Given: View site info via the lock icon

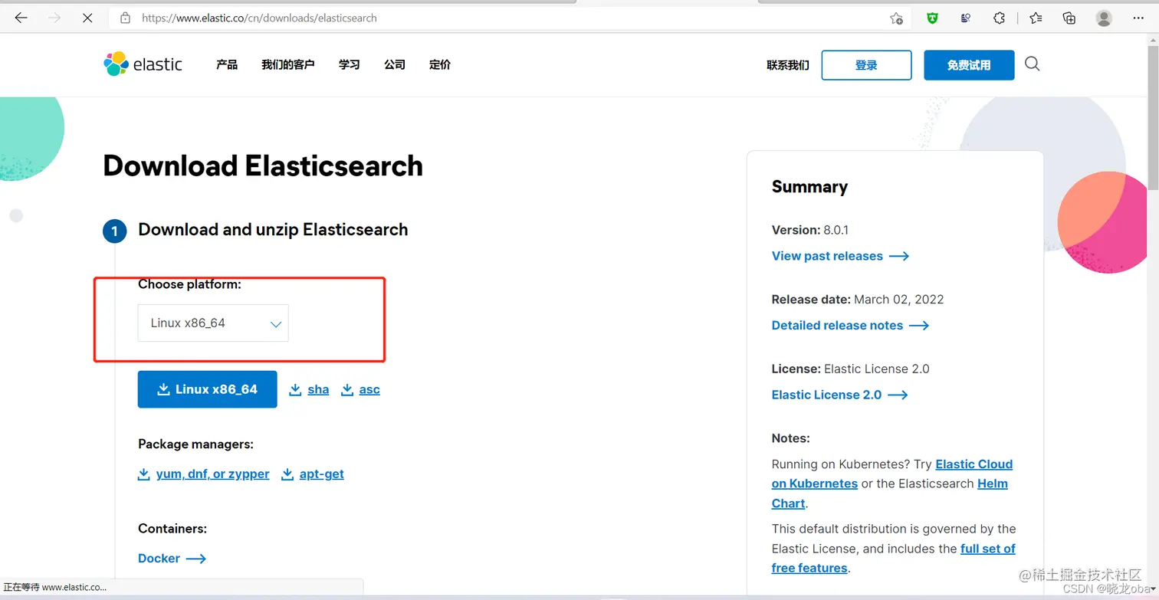Looking at the screenshot, I should (125, 18).
